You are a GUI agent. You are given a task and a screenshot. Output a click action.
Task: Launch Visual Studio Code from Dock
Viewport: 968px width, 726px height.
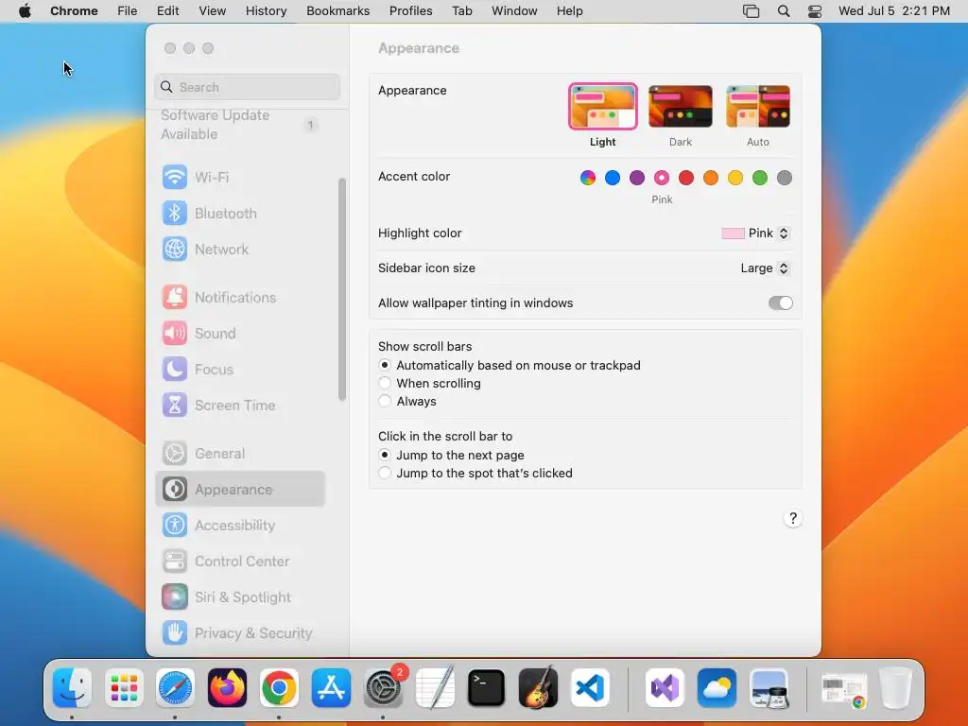(x=590, y=687)
